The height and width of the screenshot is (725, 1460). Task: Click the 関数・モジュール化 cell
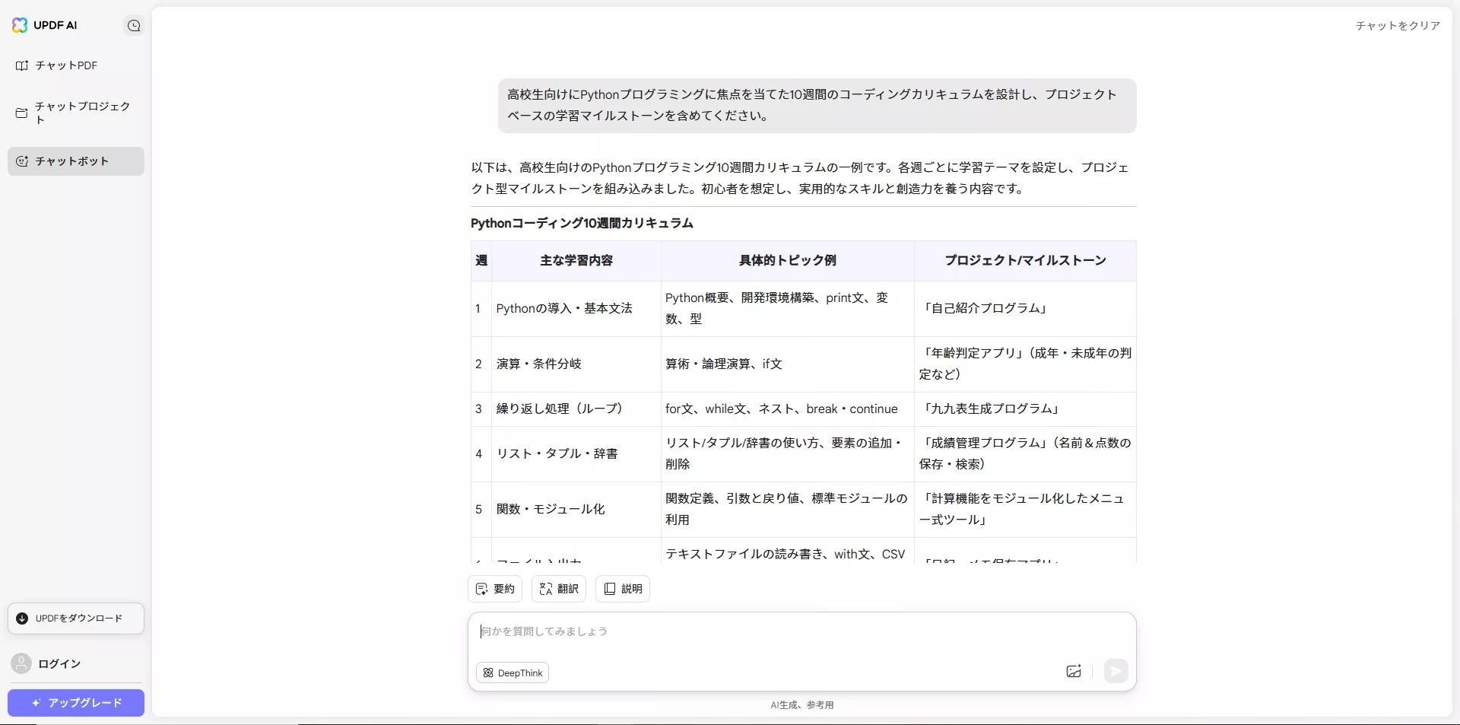[x=576, y=510]
